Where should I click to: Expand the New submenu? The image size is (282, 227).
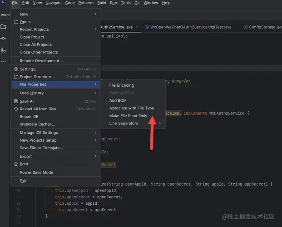point(95,14)
